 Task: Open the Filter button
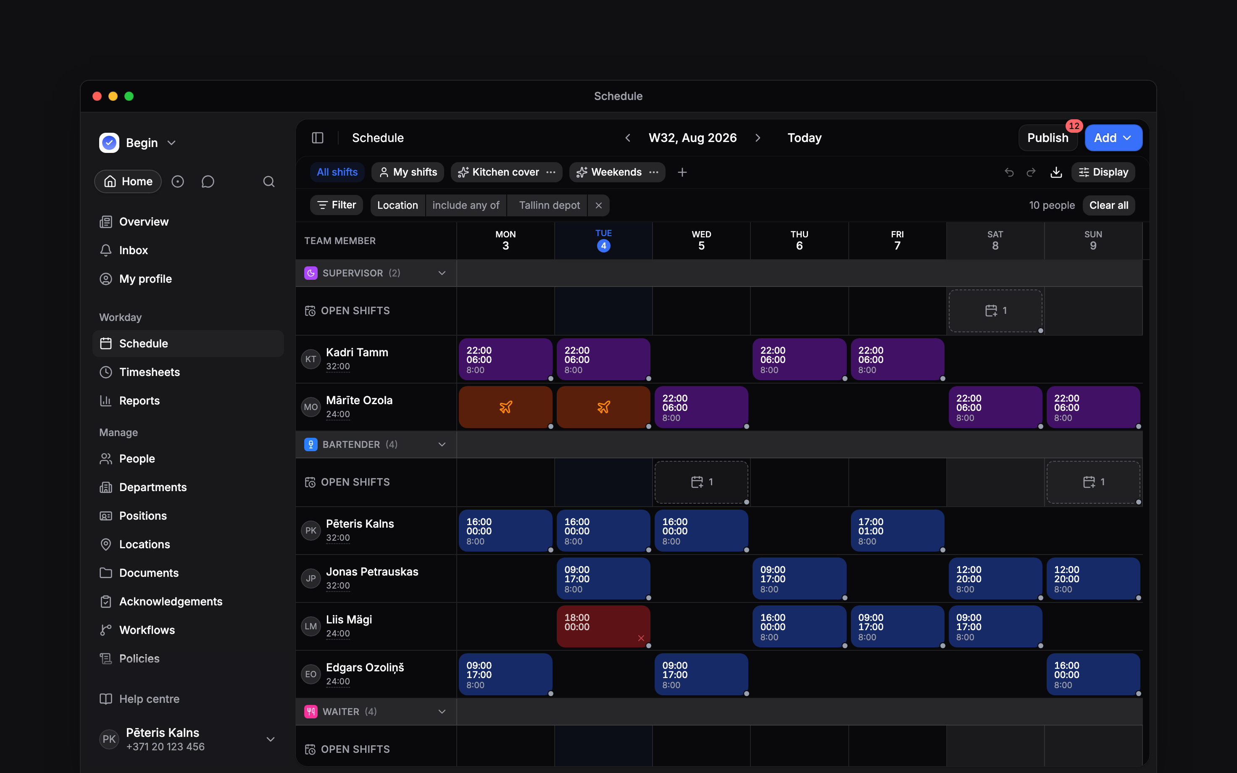click(x=336, y=205)
